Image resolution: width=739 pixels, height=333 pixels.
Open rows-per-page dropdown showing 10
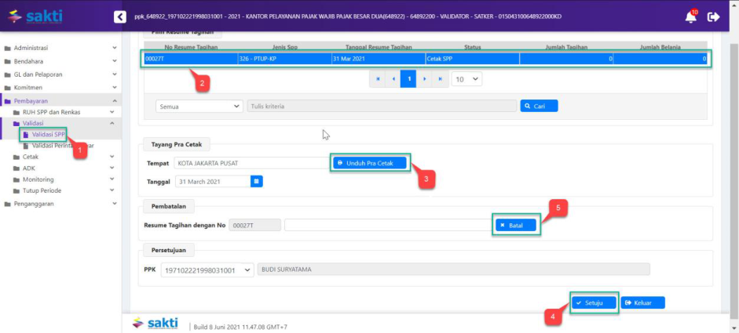(x=466, y=79)
